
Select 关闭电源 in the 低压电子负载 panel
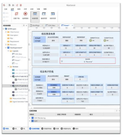coord(38,77)
